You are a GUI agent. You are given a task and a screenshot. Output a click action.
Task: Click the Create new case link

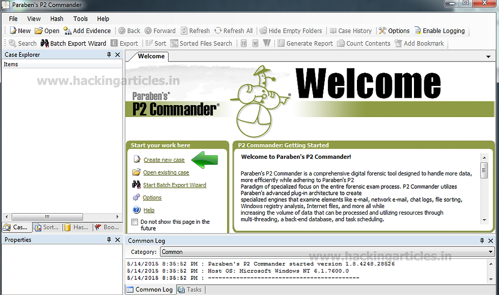pyautogui.click(x=164, y=160)
